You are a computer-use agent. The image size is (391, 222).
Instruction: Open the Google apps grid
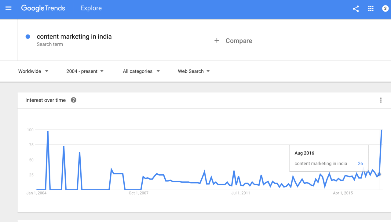[371, 9]
